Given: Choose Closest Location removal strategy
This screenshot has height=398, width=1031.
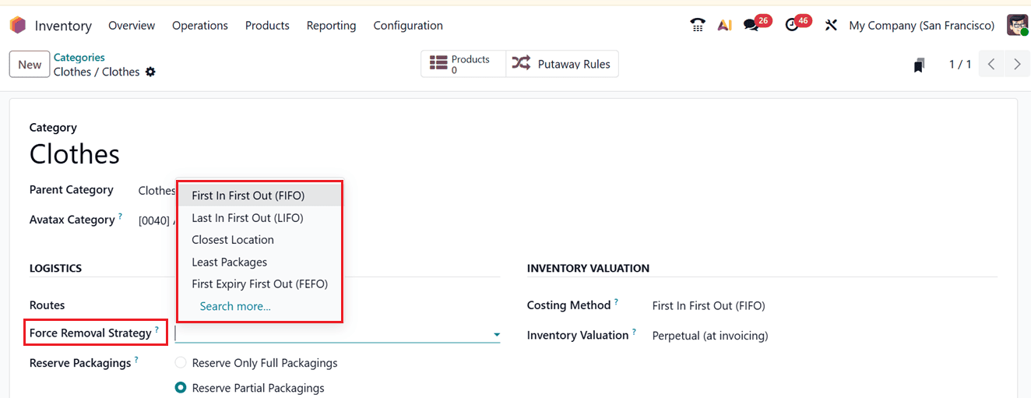Looking at the screenshot, I should point(233,240).
